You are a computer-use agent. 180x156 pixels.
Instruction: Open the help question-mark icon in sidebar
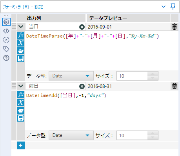coord(6,58)
